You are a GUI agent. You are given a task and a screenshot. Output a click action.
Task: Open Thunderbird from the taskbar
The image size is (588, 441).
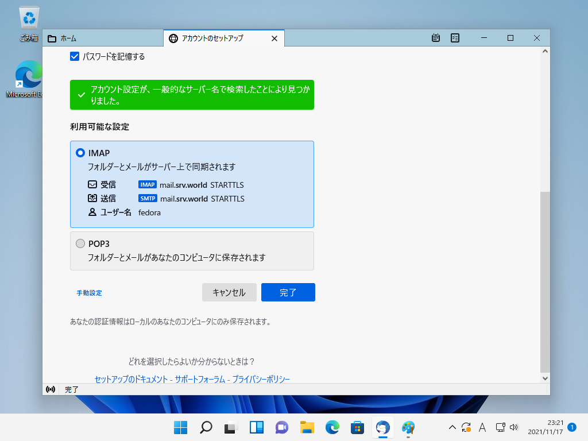click(x=382, y=427)
